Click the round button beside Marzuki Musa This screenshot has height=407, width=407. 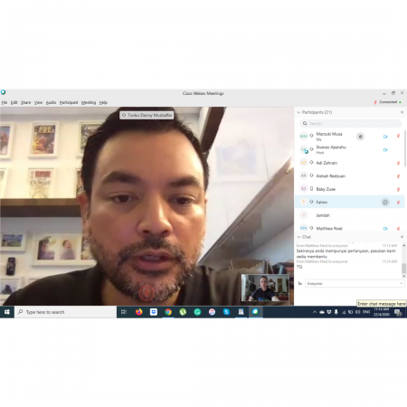click(360, 137)
